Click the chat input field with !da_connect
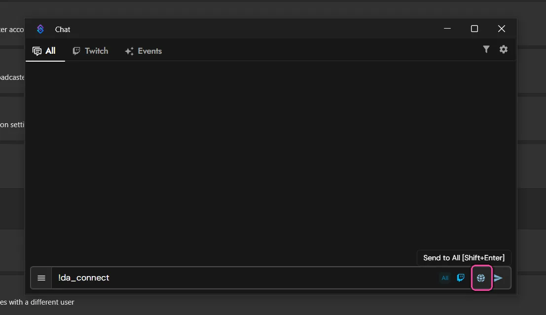The width and height of the screenshot is (546, 315). point(244,278)
